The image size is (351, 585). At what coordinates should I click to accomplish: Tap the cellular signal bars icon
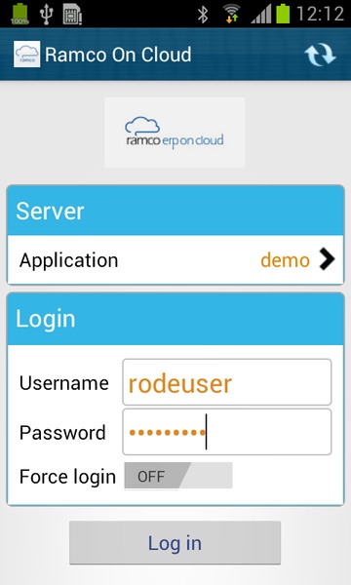click(x=260, y=15)
